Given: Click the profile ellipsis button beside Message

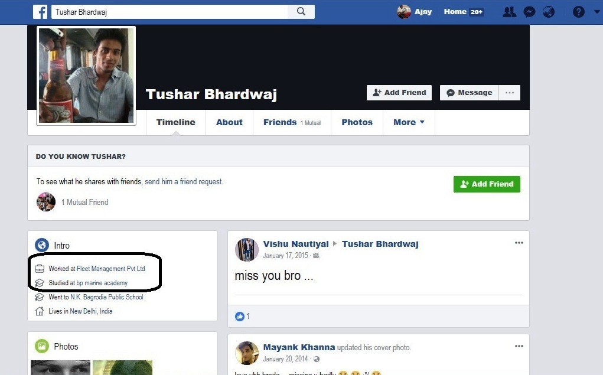Looking at the screenshot, I should 510,93.
